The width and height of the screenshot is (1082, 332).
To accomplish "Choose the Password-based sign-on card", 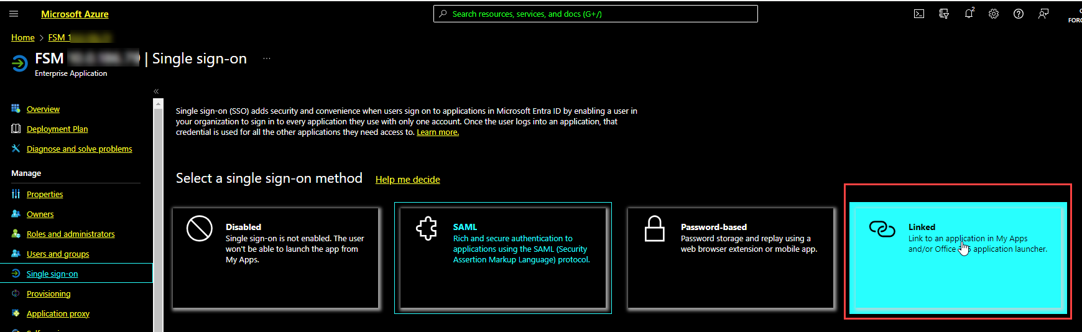I will tap(731, 258).
